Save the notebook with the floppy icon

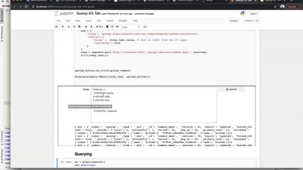tap(57, 27)
